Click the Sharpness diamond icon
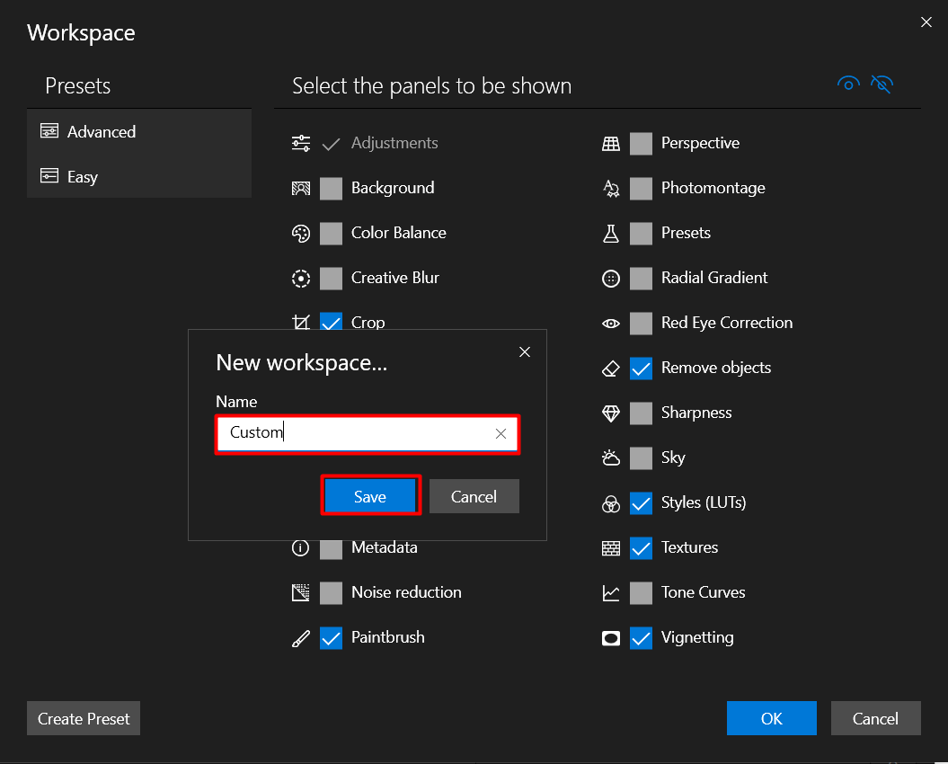 pyautogui.click(x=611, y=413)
